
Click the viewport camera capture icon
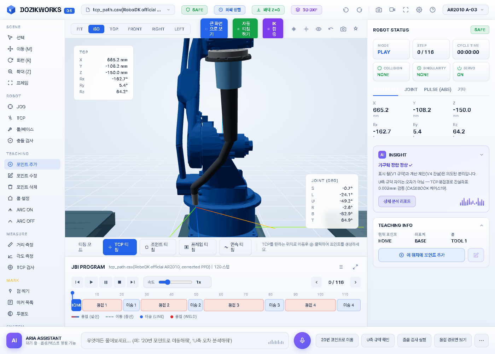(343, 29)
